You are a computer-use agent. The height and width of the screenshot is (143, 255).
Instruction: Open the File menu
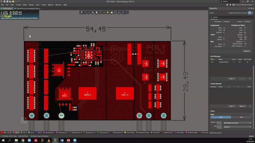tap(2, 5)
